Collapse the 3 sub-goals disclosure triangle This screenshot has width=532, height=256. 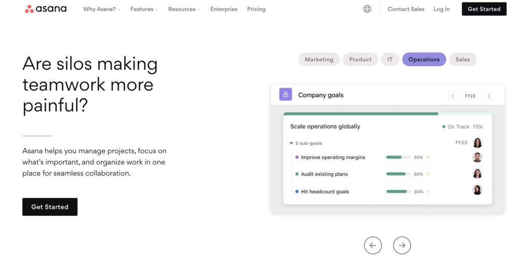(291, 143)
